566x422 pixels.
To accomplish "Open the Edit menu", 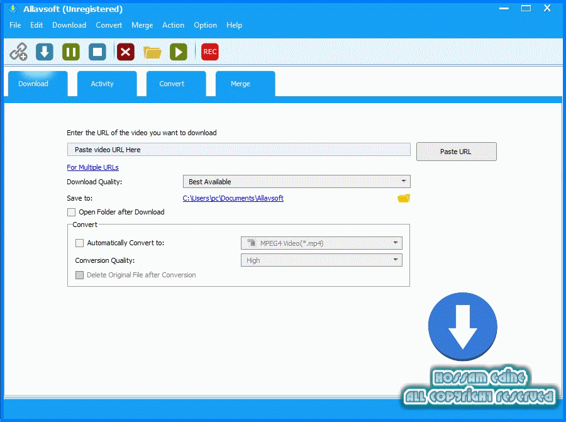I will [x=36, y=25].
